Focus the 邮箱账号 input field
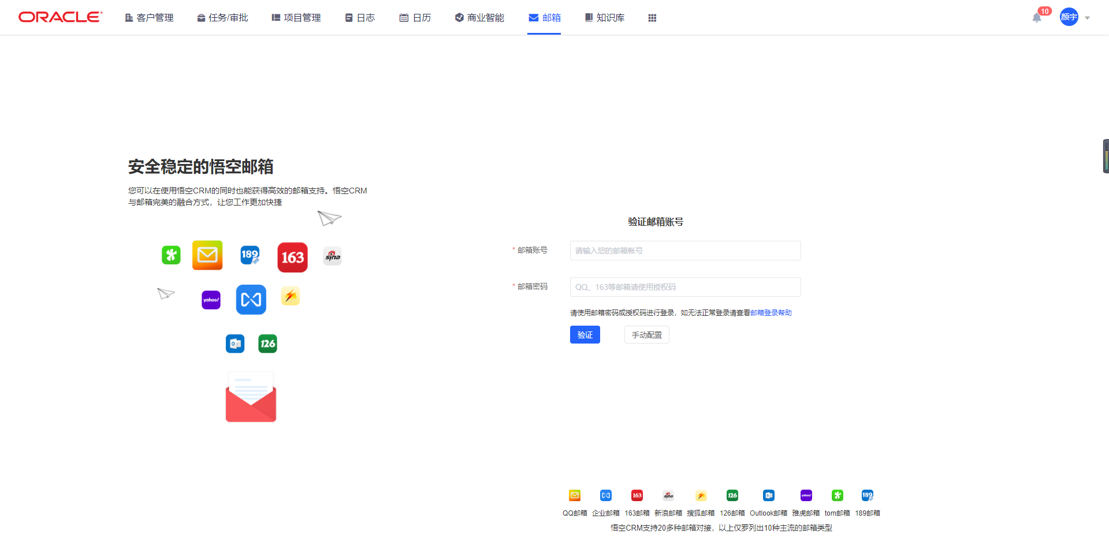1109x541 pixels. click(x=685, y=251)
